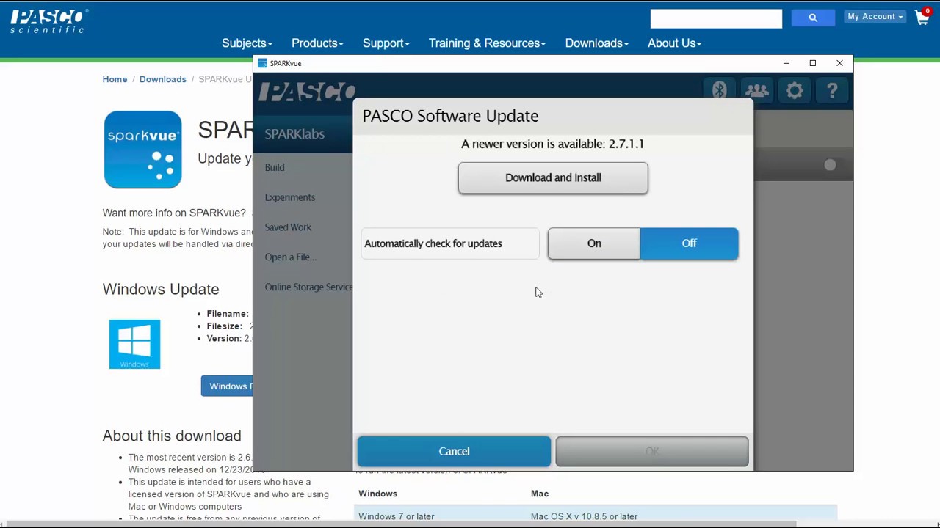Turn automatic update checking On
940x528 pixels.
594,243
